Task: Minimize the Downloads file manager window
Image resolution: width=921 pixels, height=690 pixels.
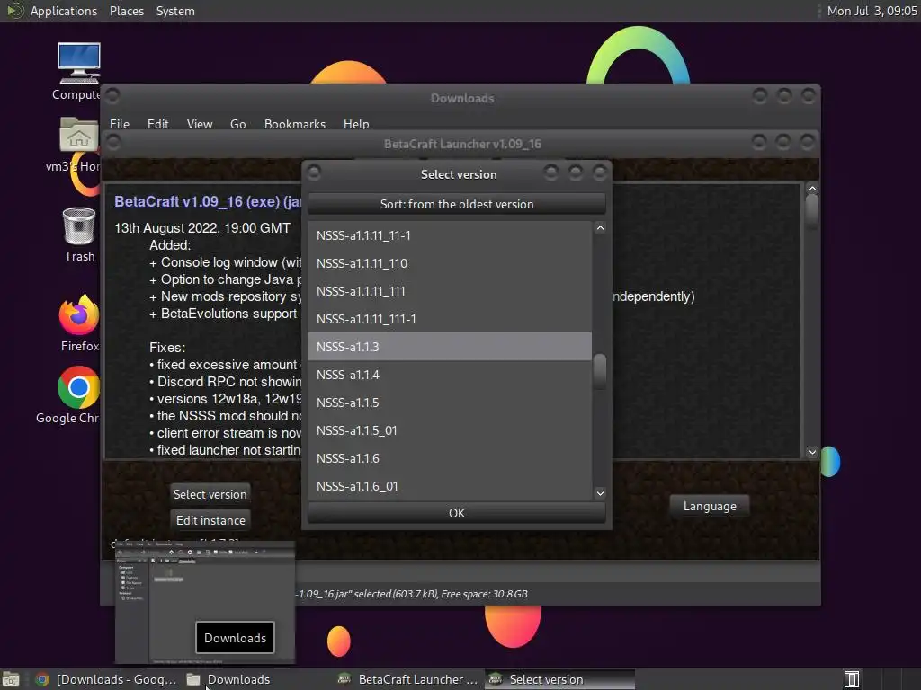Action: (760, 95)
